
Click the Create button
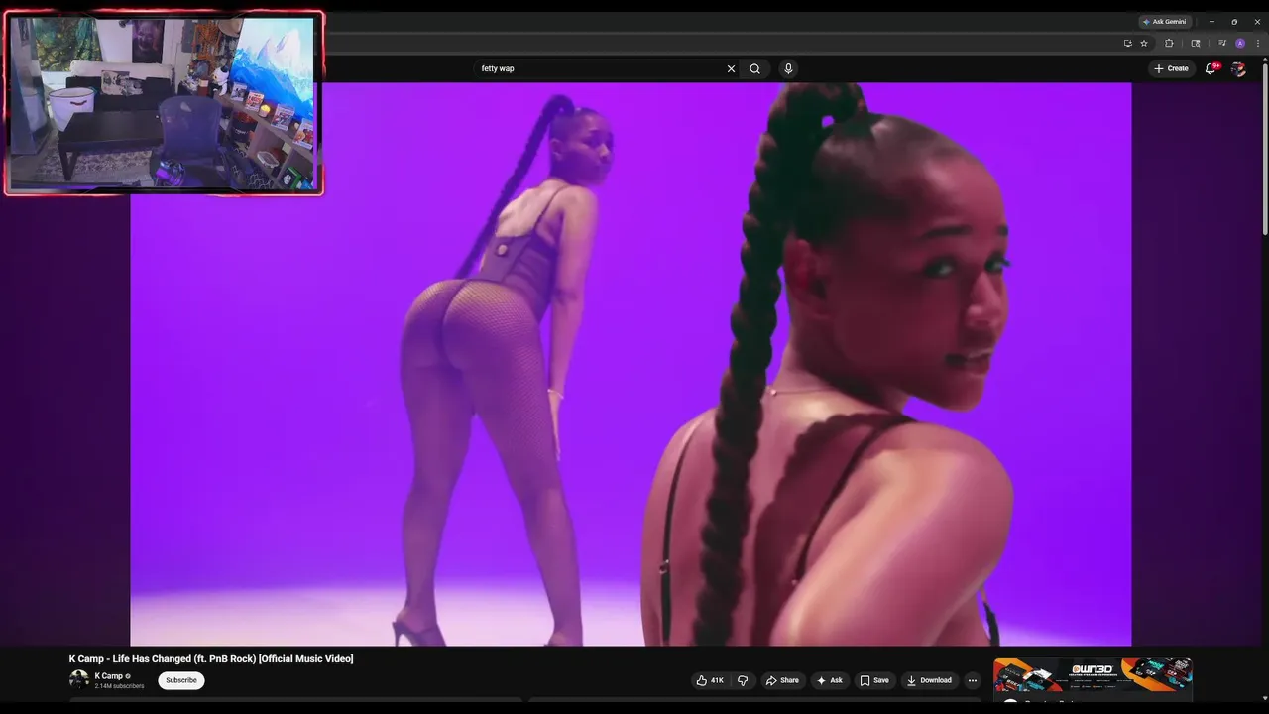pyautogui.click(x=1171, y=68)
